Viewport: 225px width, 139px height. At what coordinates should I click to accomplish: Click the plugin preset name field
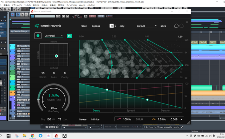click(45, 16)
